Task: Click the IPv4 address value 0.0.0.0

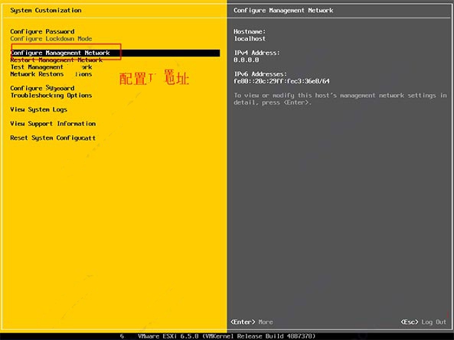Action: [x=246, y=60]
